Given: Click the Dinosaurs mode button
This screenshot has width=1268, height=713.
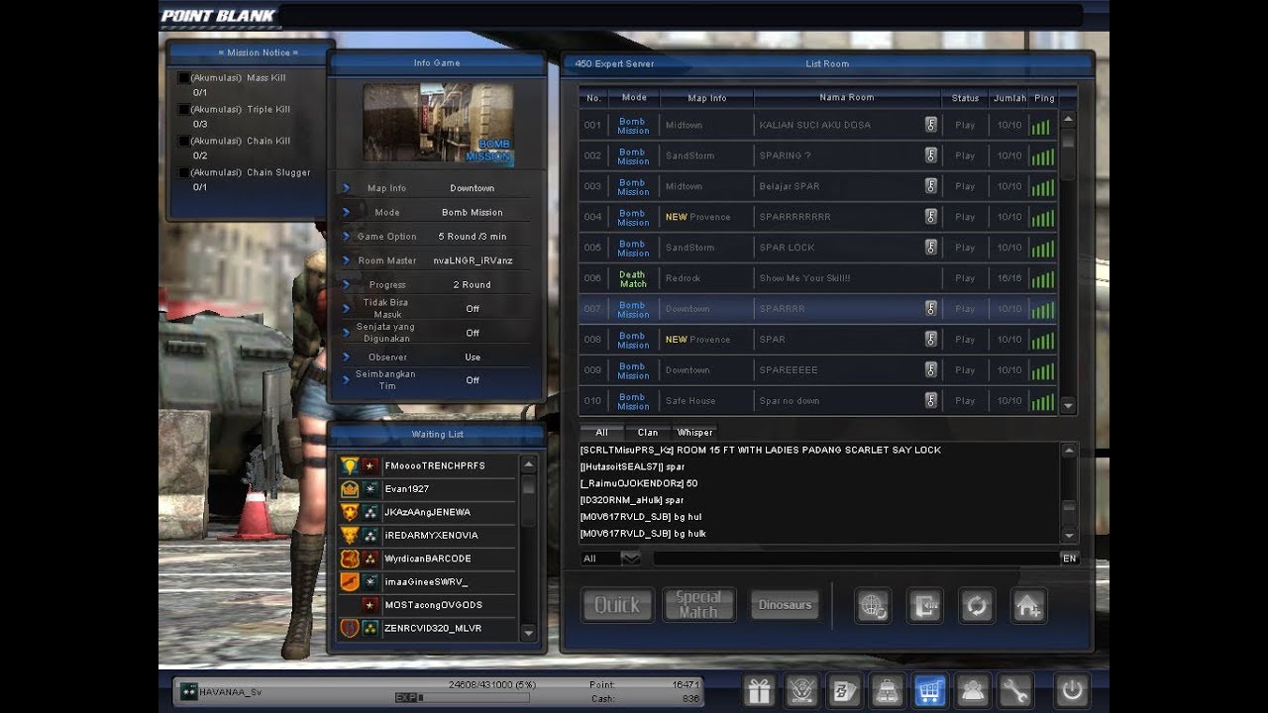Looking at the screenshot, I should coord(785,605).
